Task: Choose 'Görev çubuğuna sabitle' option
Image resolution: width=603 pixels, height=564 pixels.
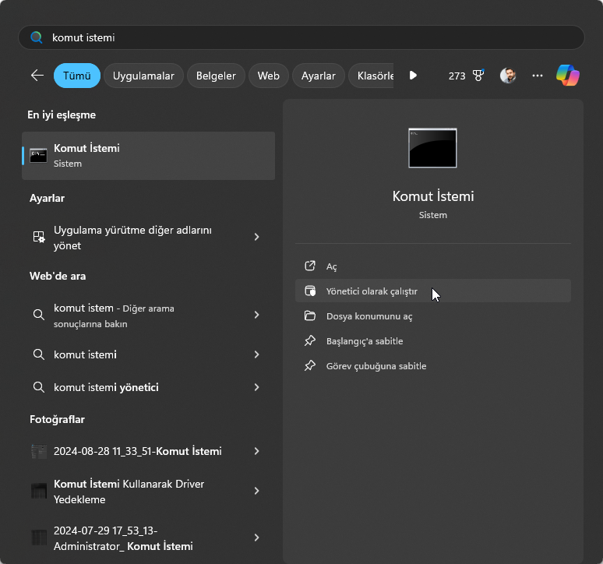Action: (x=376, y=366)
